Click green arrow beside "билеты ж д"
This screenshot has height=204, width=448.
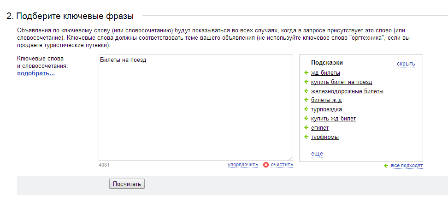pyautogui.click(x=307, y=100)
